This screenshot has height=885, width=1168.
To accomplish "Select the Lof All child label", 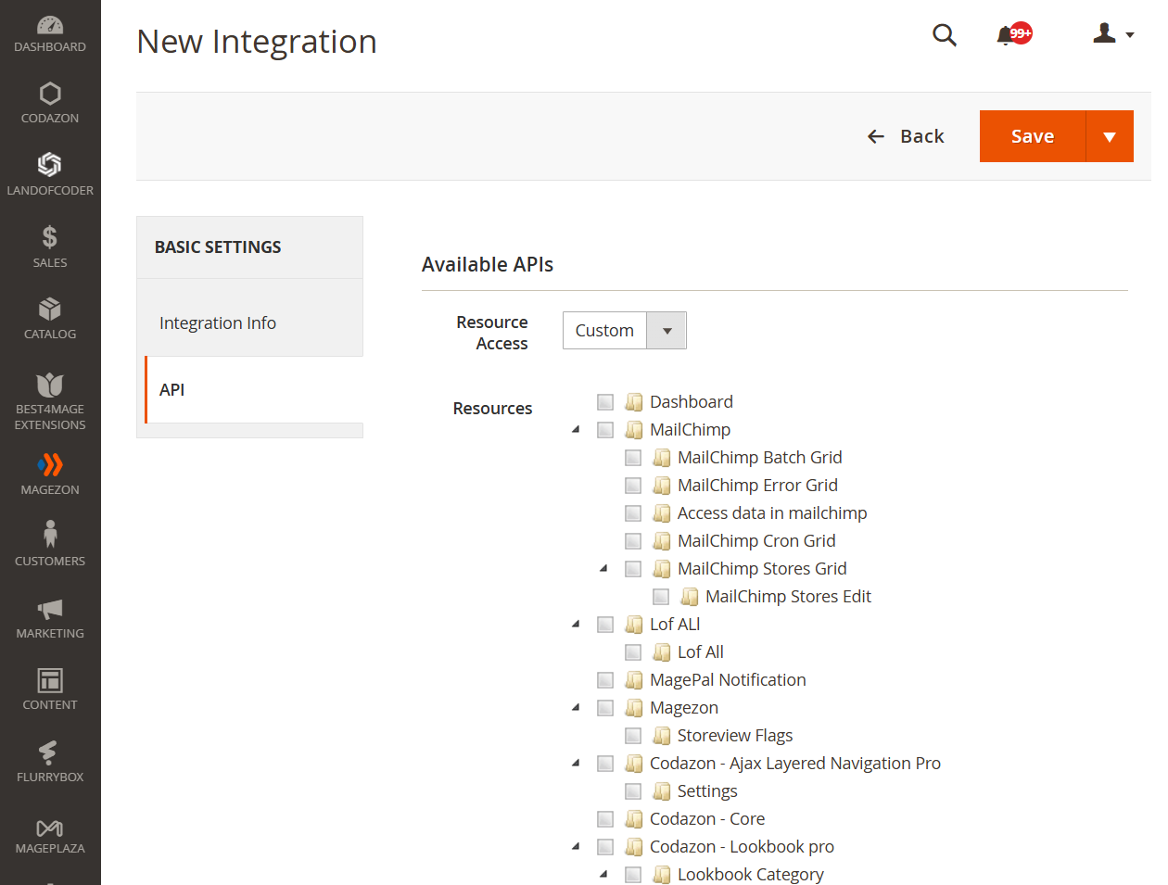I will point(701,652).
